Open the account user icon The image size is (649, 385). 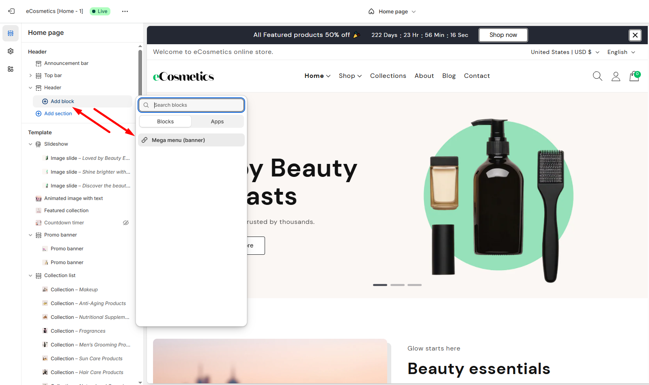point(616,76)
